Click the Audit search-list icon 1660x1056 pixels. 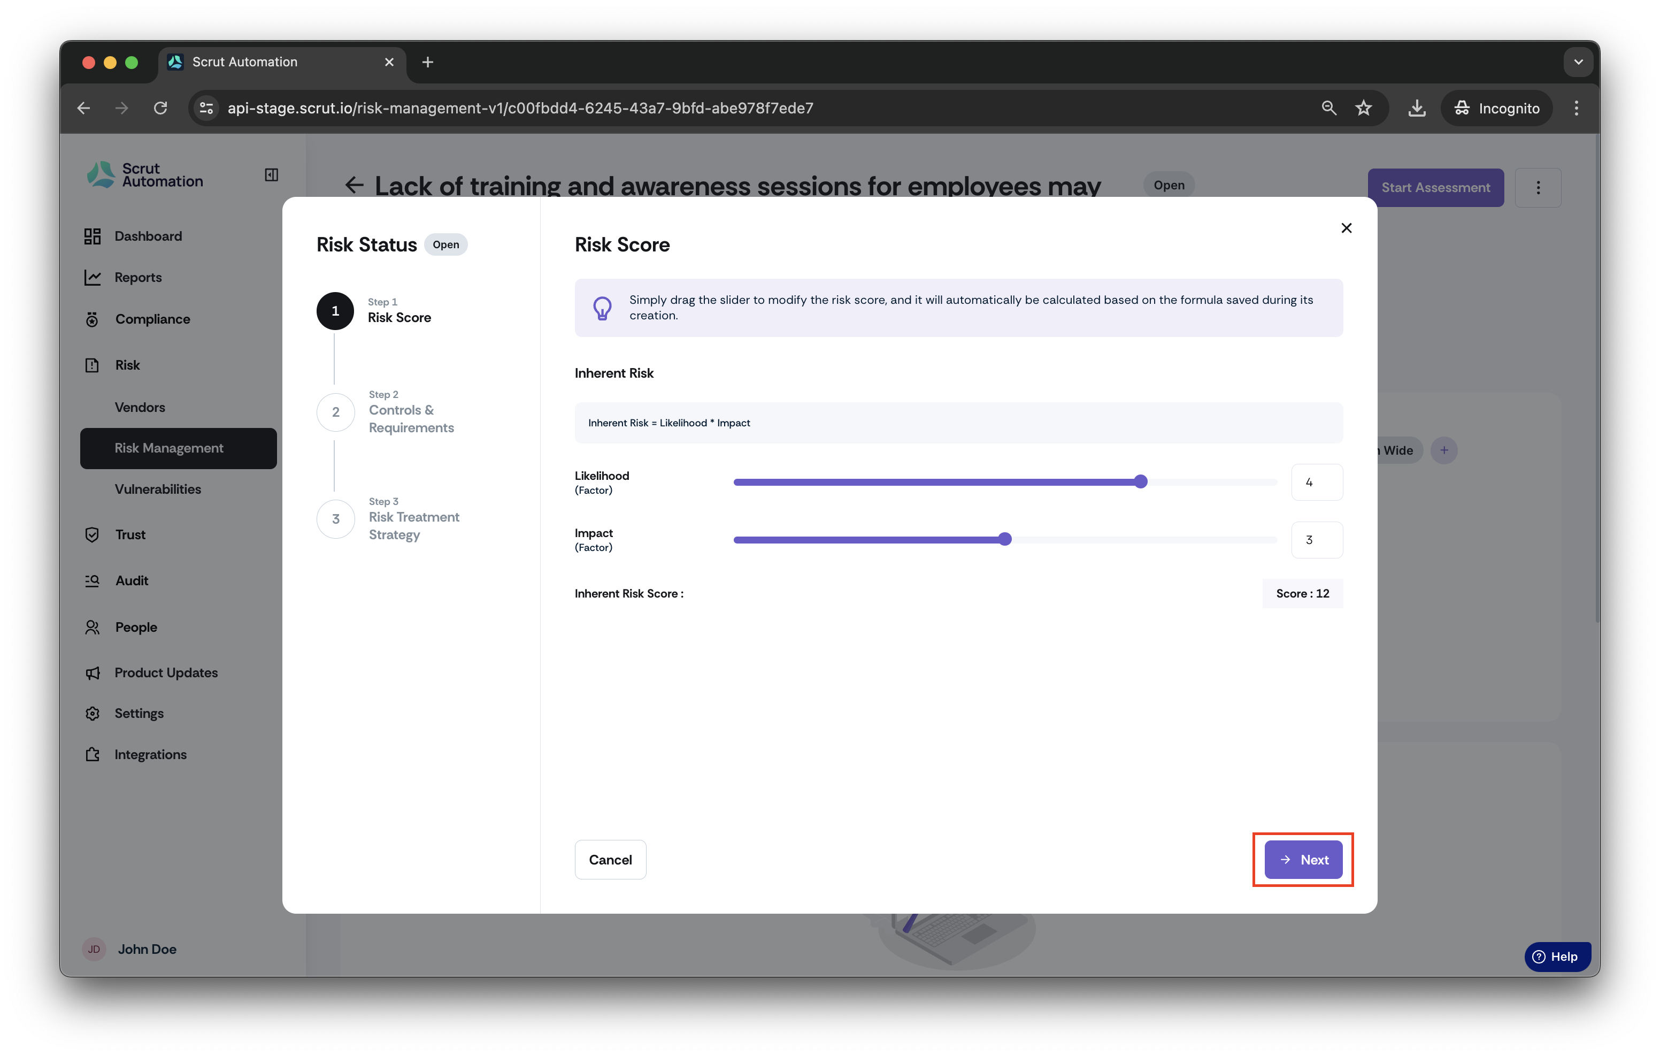pos(93,581)
